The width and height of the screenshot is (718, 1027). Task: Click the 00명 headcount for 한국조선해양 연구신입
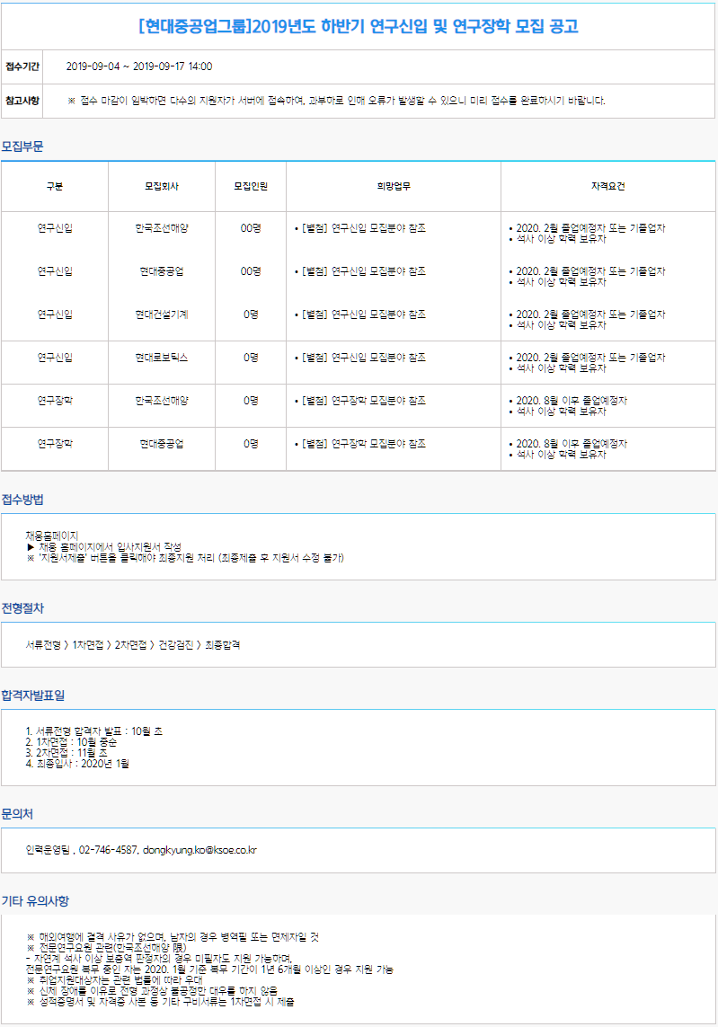251,228
